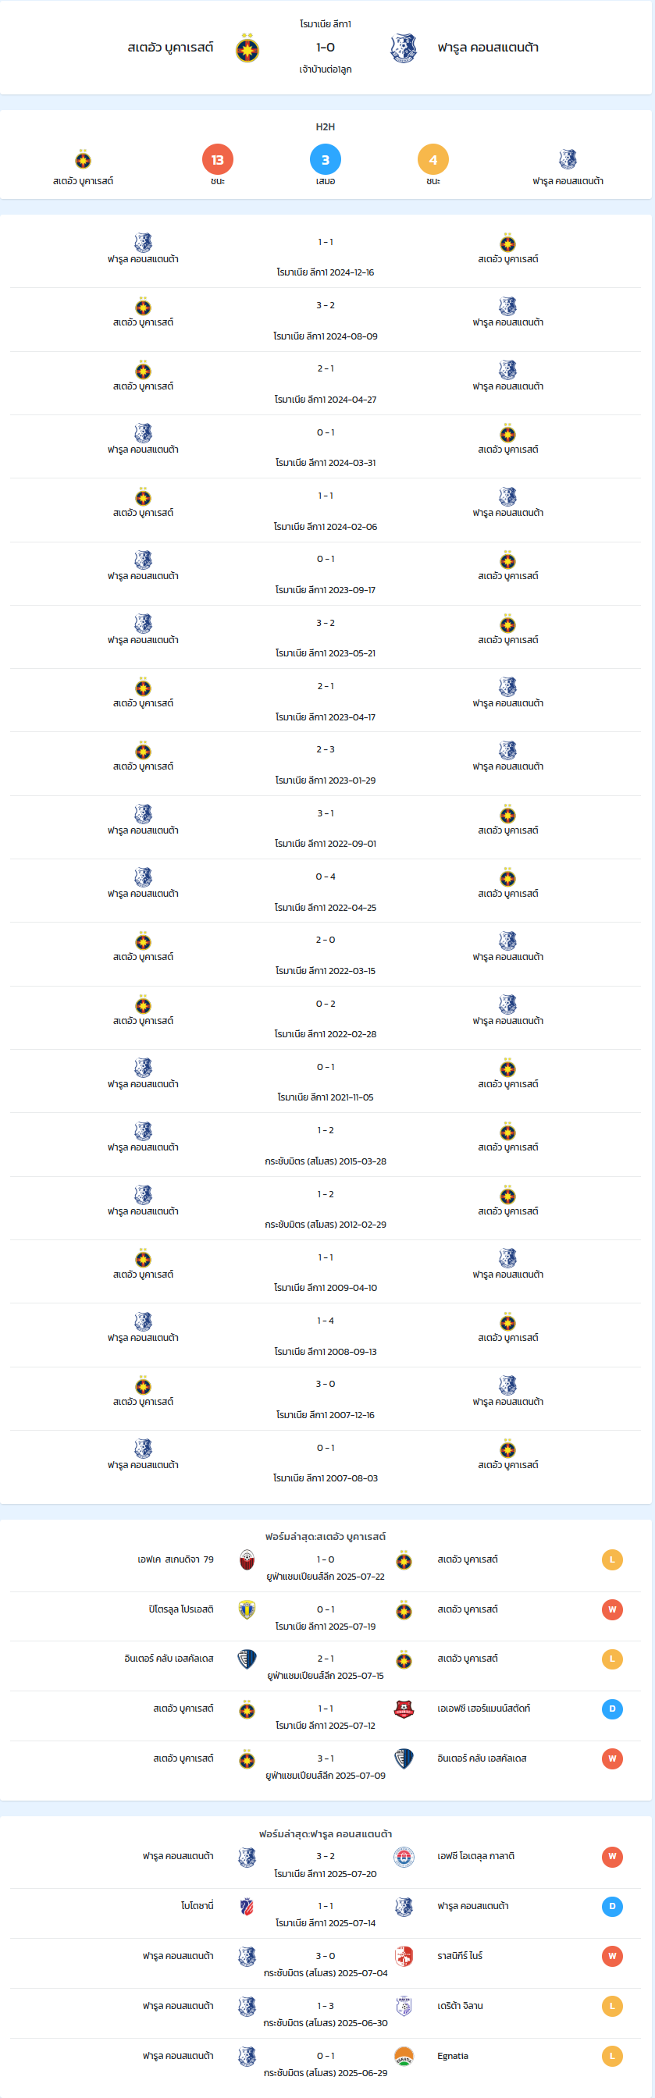
Task: Open the friendly match dated 2015-03-28
Action: [x=325, y=1145]
